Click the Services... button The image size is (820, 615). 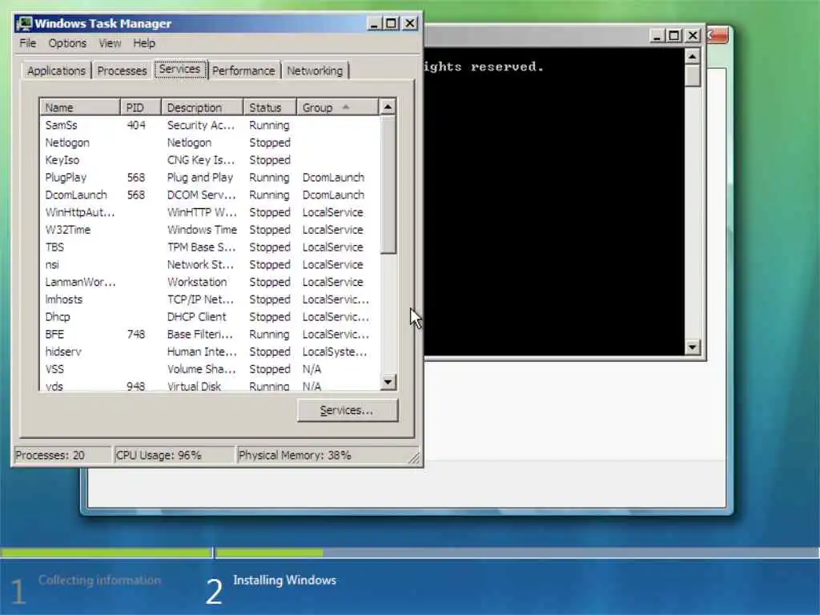point(348,411)
